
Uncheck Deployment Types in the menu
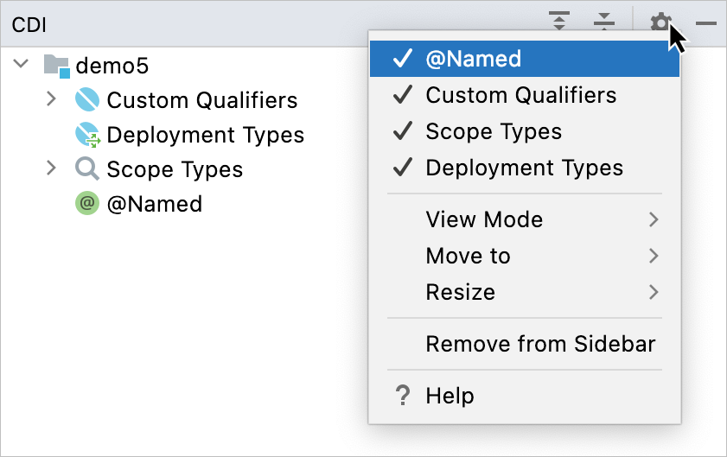(525, 168)
